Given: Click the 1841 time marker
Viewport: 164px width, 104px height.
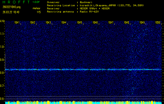Looking at the screenshot, I should coord(17,23).
